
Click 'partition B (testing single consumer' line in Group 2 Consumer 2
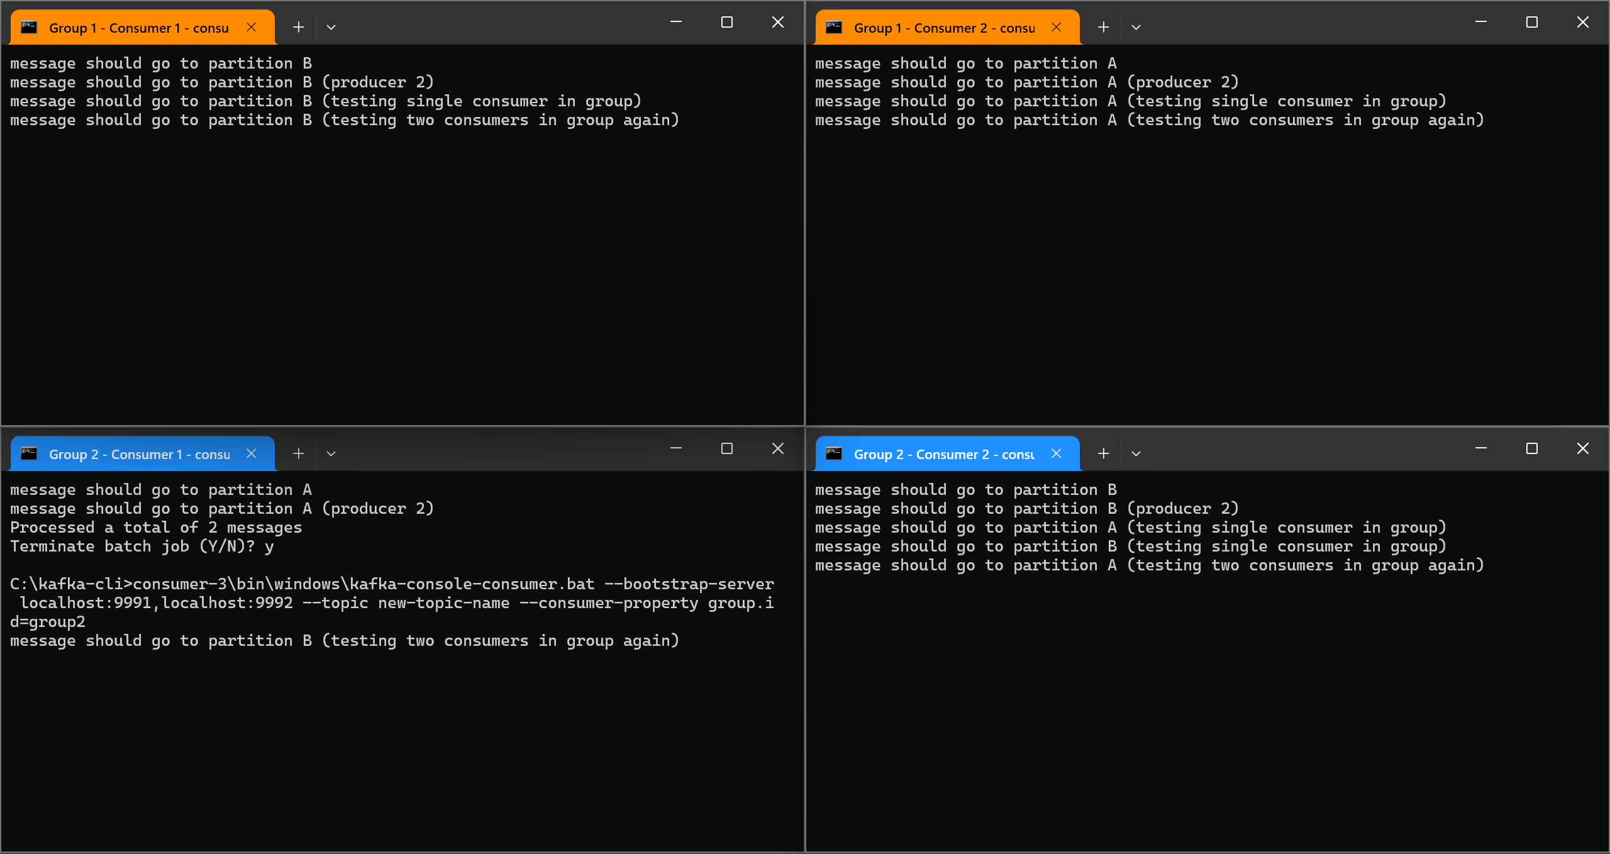pyautogui.click(x=1131, y=546)
